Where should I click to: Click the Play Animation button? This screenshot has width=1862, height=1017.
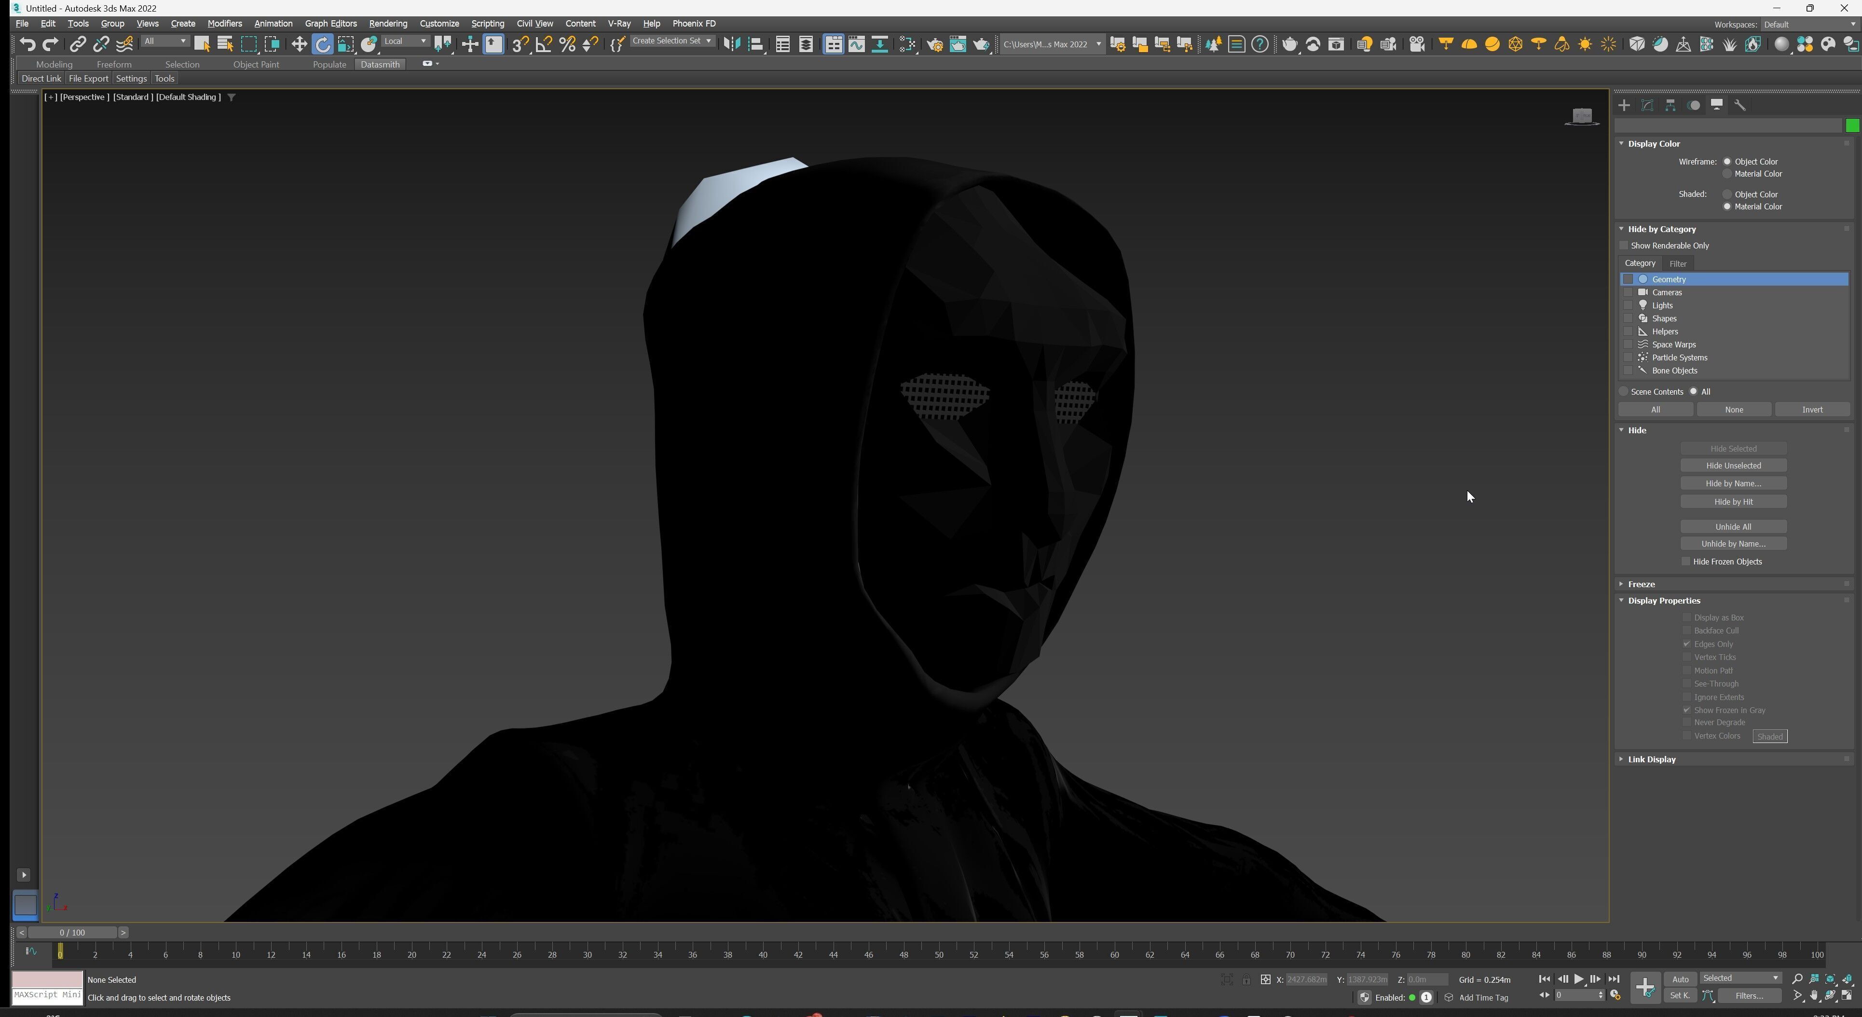[x=1579, y=979]
